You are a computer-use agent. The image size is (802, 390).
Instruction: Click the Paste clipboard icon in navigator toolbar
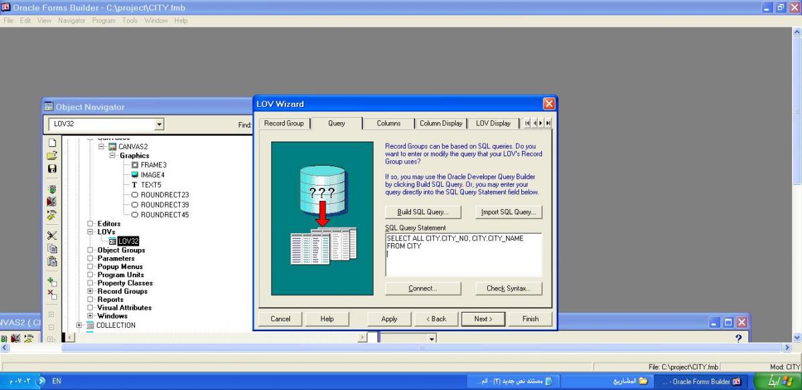pyautogui.click(x=51, y=262)
